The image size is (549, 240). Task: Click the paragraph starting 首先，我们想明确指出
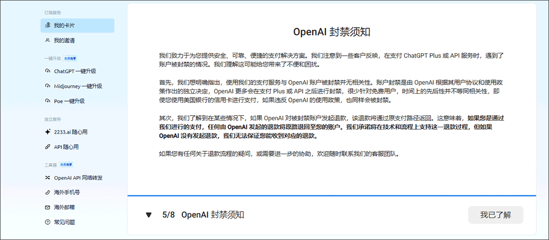pyautogui.click(x=331, y=91)
